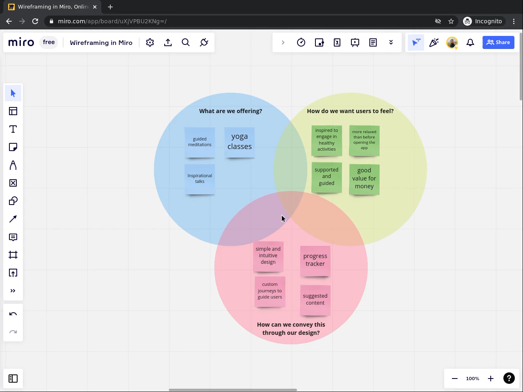The image size is (523, 392).
Task: Toggle the frames panel at bottom left
Action: tap(13, 379)
